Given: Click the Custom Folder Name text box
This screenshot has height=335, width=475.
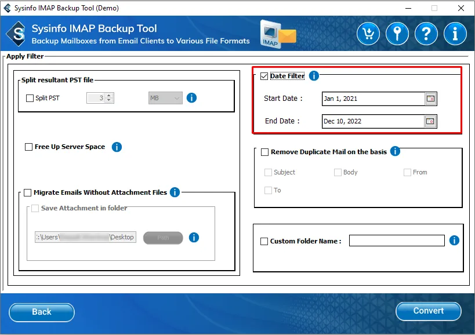Looking at the screenshot, I should click(397, 241).
